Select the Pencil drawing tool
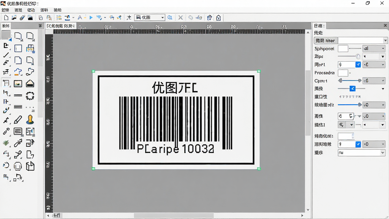389x219 pixels. pyautogui.click(x=18, y=120)
